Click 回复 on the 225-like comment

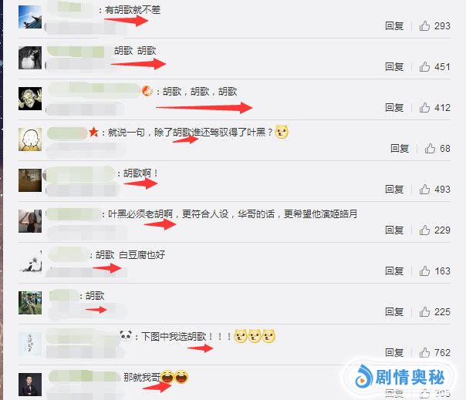tap(394, 311)
